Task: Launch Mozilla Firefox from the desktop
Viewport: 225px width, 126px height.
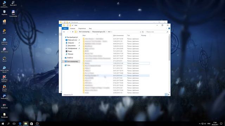Action: [x=4, y=88]
